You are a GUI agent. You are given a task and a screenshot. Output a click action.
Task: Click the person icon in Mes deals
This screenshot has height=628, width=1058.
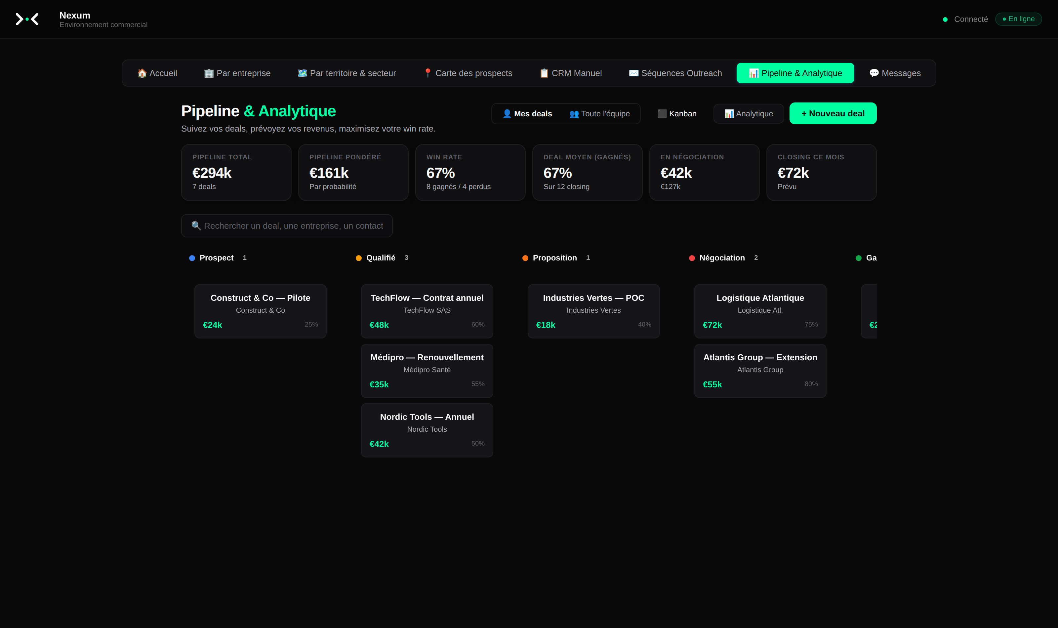[507, 114]
